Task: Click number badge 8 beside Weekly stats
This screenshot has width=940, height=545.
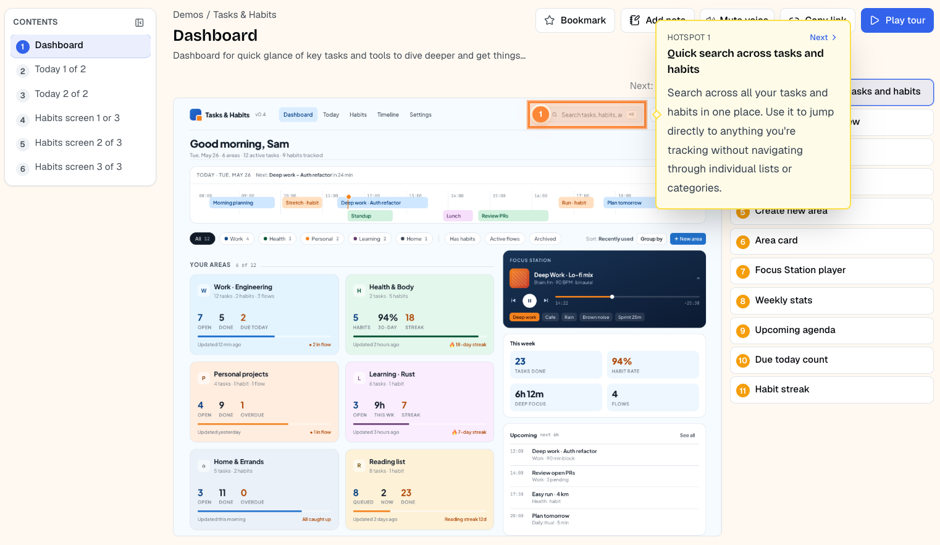Action: pyautogui.click(x=743, y=302)
